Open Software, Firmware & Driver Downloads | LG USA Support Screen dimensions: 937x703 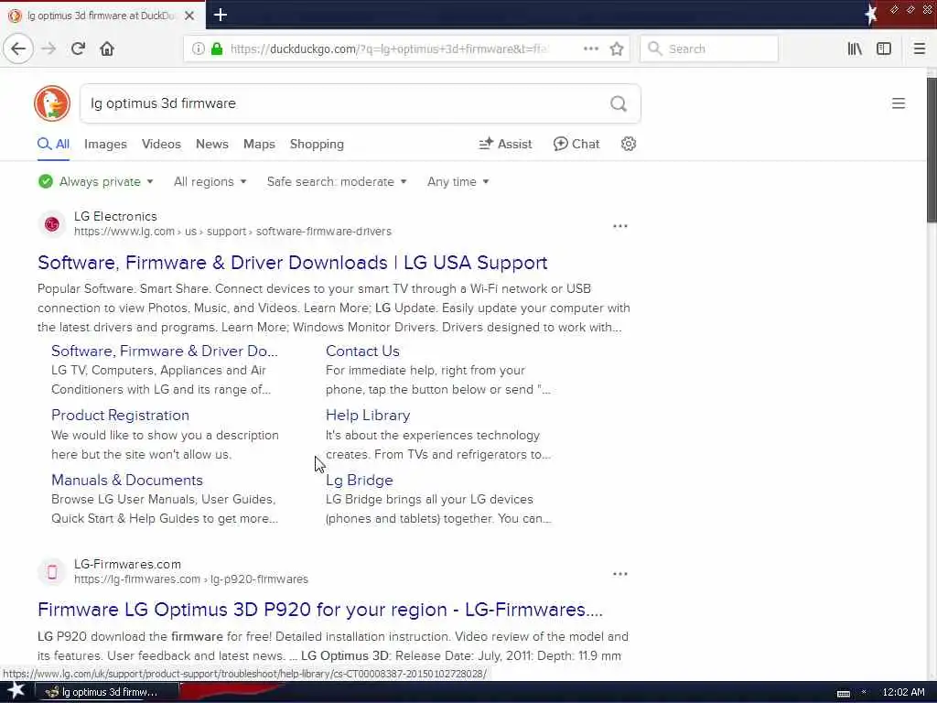point(292,263)
